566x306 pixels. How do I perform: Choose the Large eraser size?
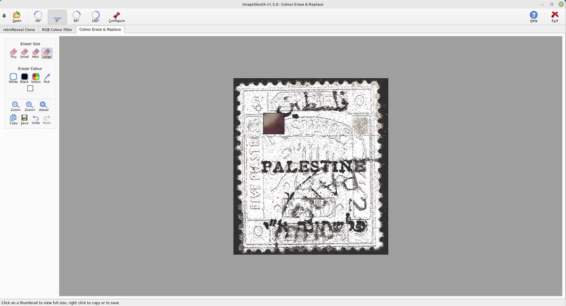(x=47, y=53)
